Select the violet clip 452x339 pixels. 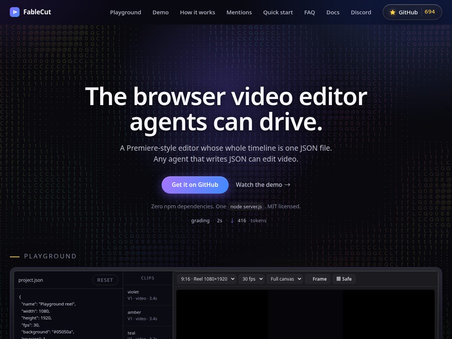point(148,295)
